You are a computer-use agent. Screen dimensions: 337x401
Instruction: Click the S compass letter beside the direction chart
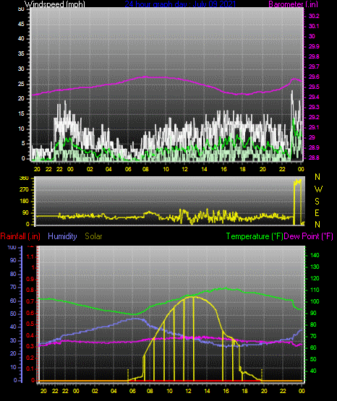coord(317,202)
